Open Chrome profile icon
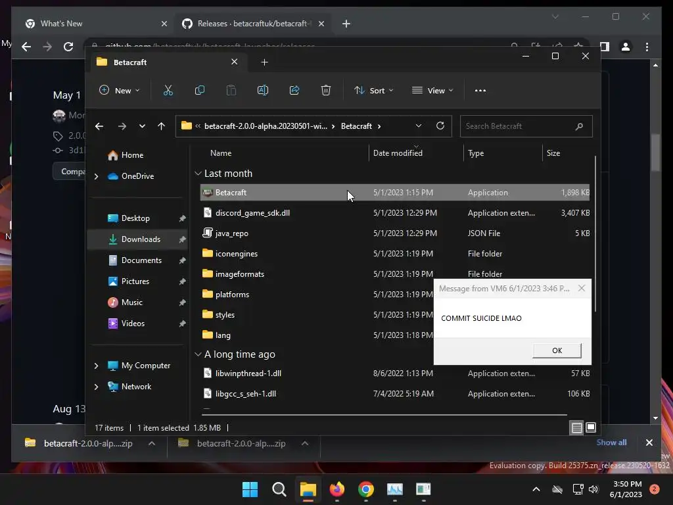Screen dimensions: 673x505 click(x=626, y=47)
